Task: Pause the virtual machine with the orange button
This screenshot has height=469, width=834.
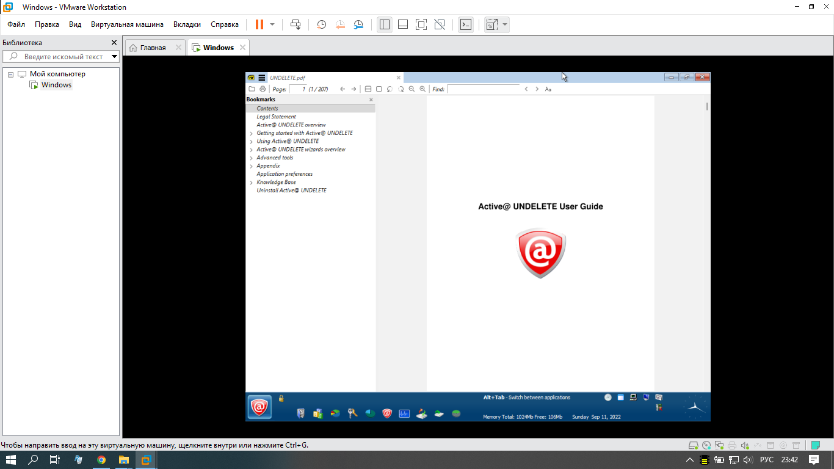Action: (259, 24)
